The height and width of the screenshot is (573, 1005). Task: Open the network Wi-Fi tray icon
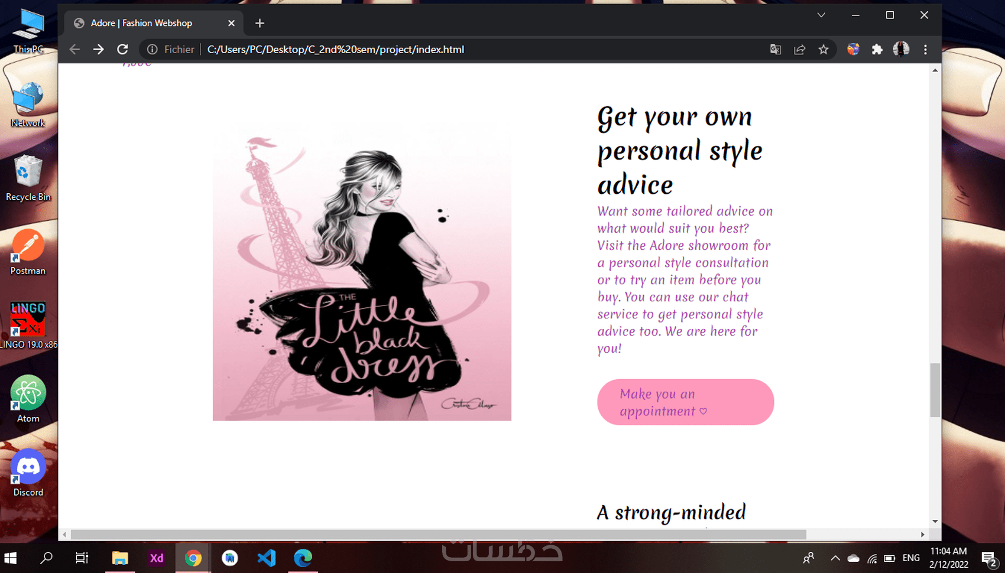pos(872,558)
